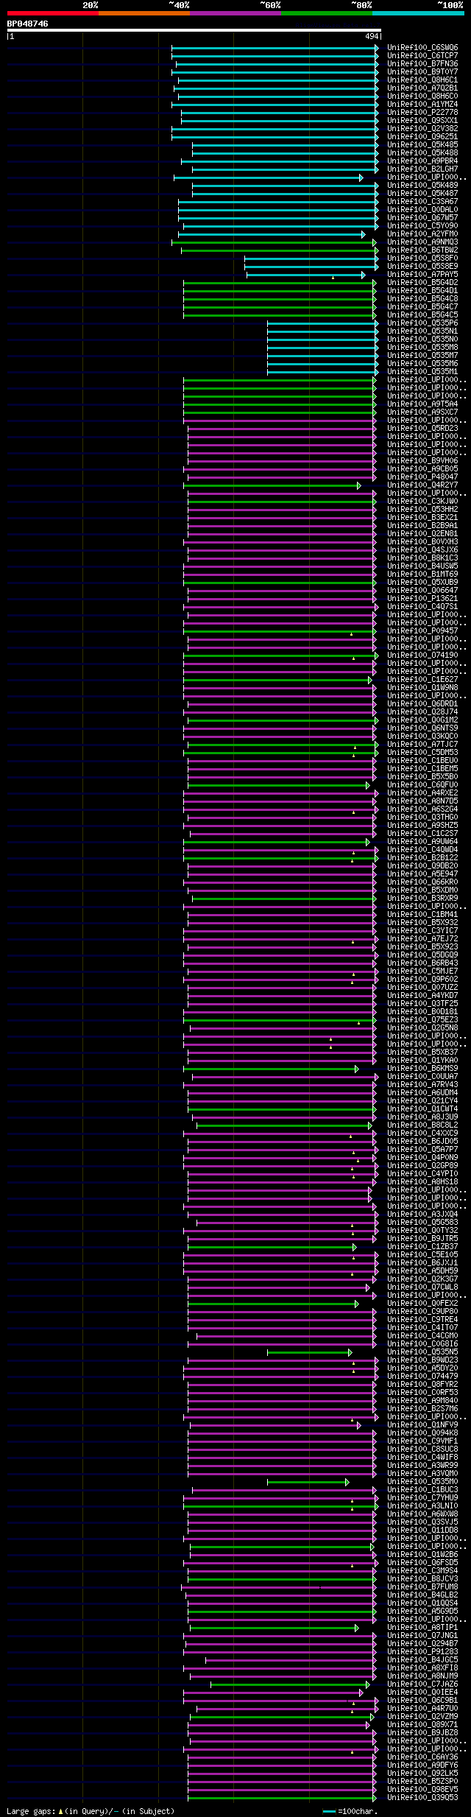Screen dimensions: 471x1817
Task: Select hit label UniRef100_C7JAZ6
Action: (422, 1684)
